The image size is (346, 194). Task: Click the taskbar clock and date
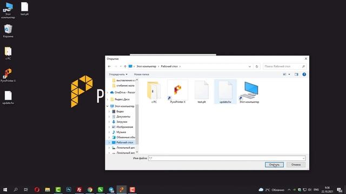[327, 190]
